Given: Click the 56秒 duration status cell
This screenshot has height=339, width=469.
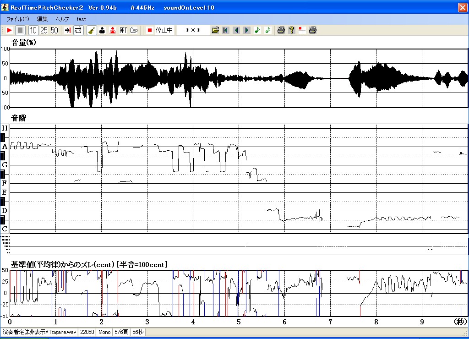Looking at the screenshot, I should pos(138,332).
